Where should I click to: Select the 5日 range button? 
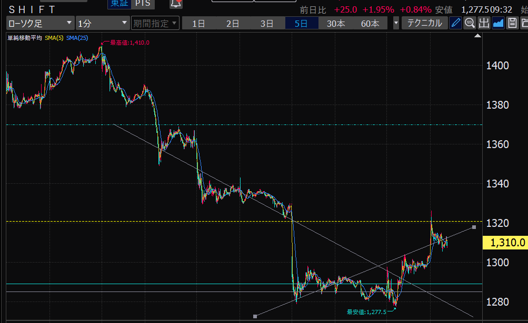tap(302, 23)
